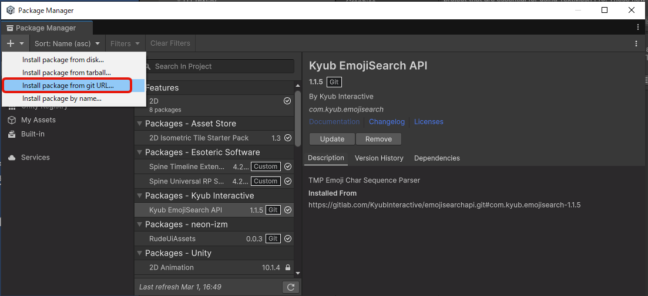Open the Filters dropdown
This screenshot has width=648, height=296.
[125, 43]
